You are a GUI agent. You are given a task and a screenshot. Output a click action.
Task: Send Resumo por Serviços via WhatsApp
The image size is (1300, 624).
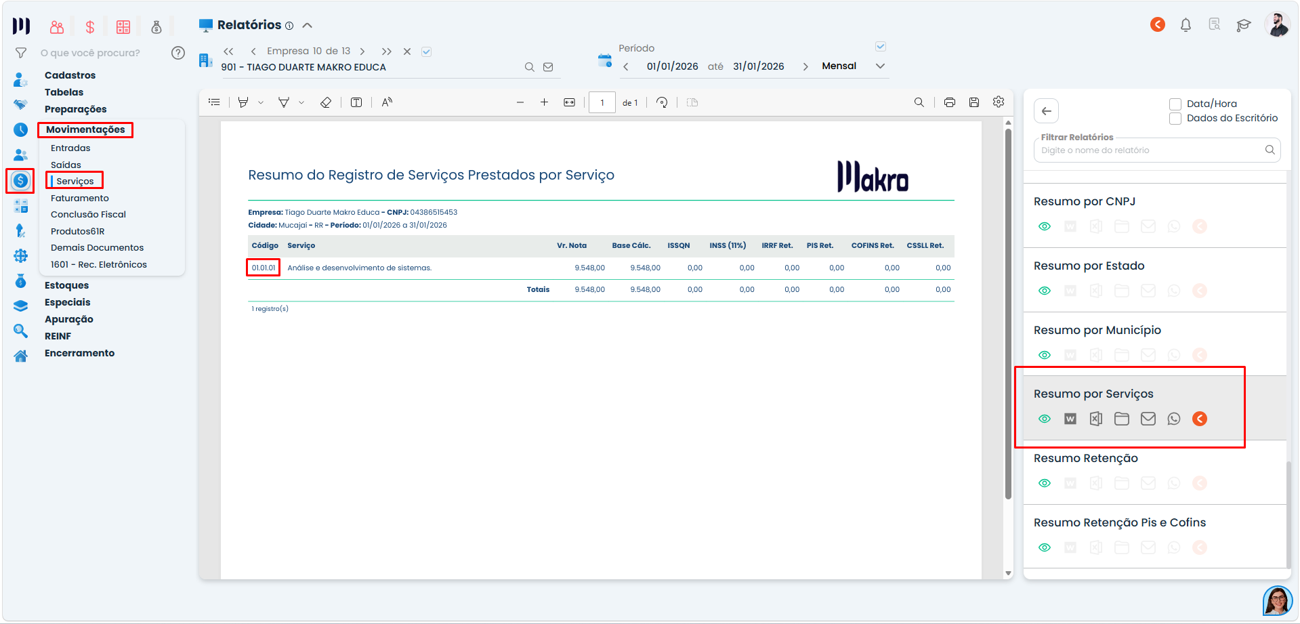(x=1174, y=419)
